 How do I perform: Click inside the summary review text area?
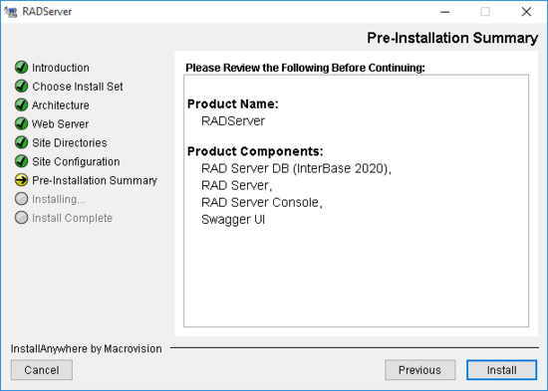click(356, 201)
